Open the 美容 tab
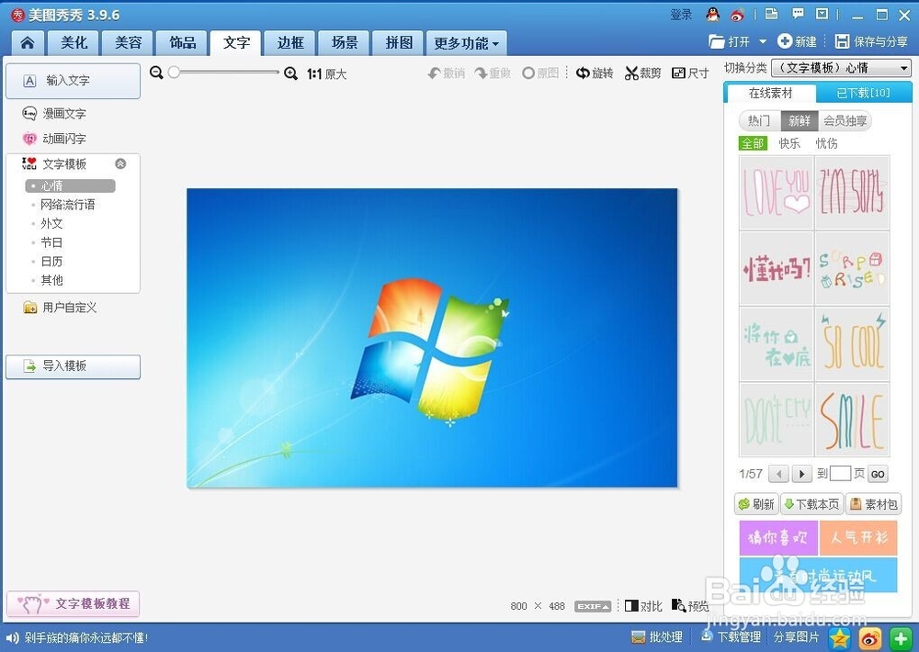919x652 pixels. (x=128, y=43)
